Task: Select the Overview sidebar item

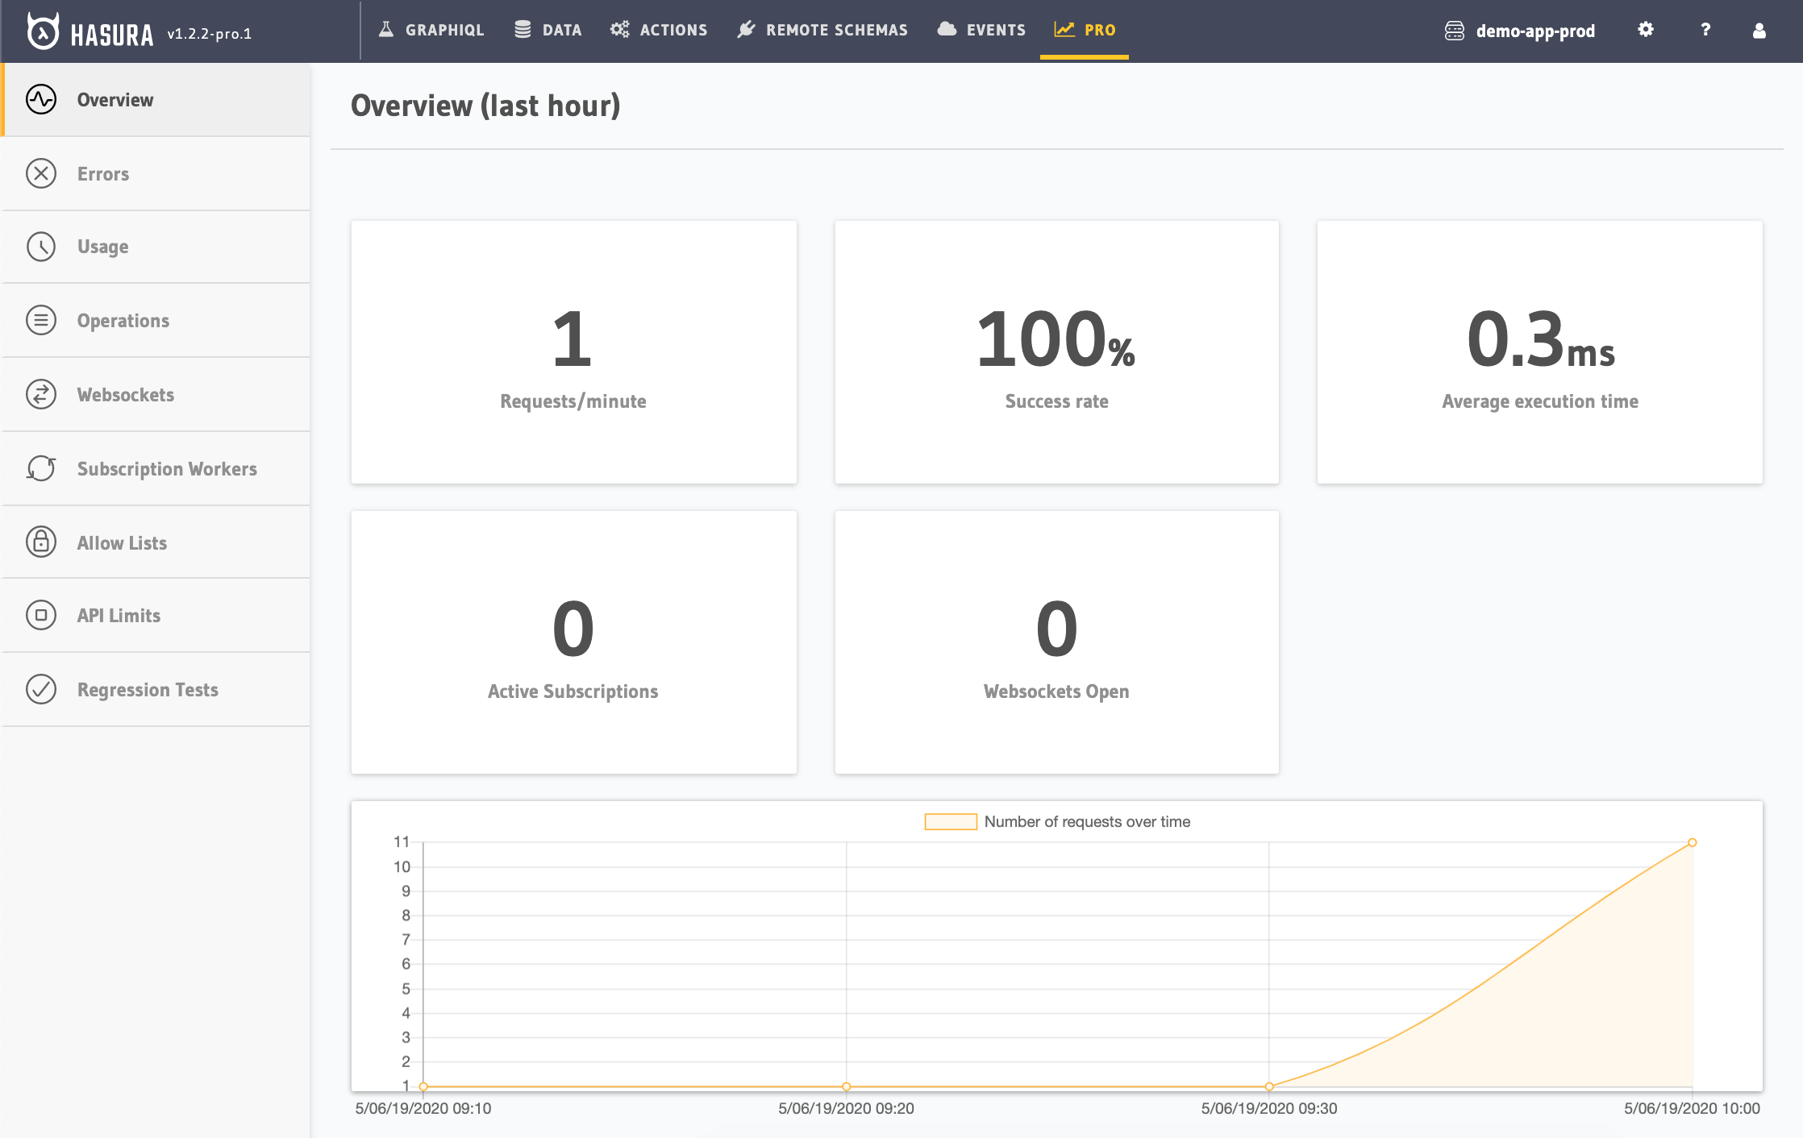Action: [x=156, y=100]
